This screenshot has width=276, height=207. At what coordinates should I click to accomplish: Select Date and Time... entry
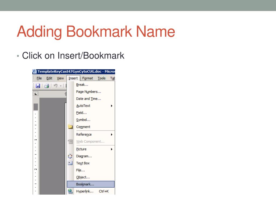click(91, 99)
